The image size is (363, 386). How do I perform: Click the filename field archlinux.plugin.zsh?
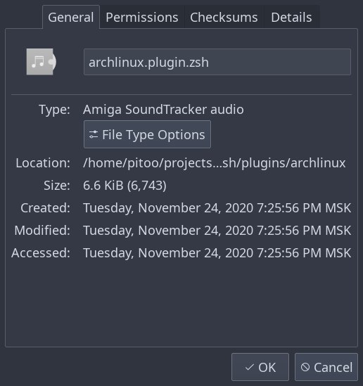(x=217, y=62)
